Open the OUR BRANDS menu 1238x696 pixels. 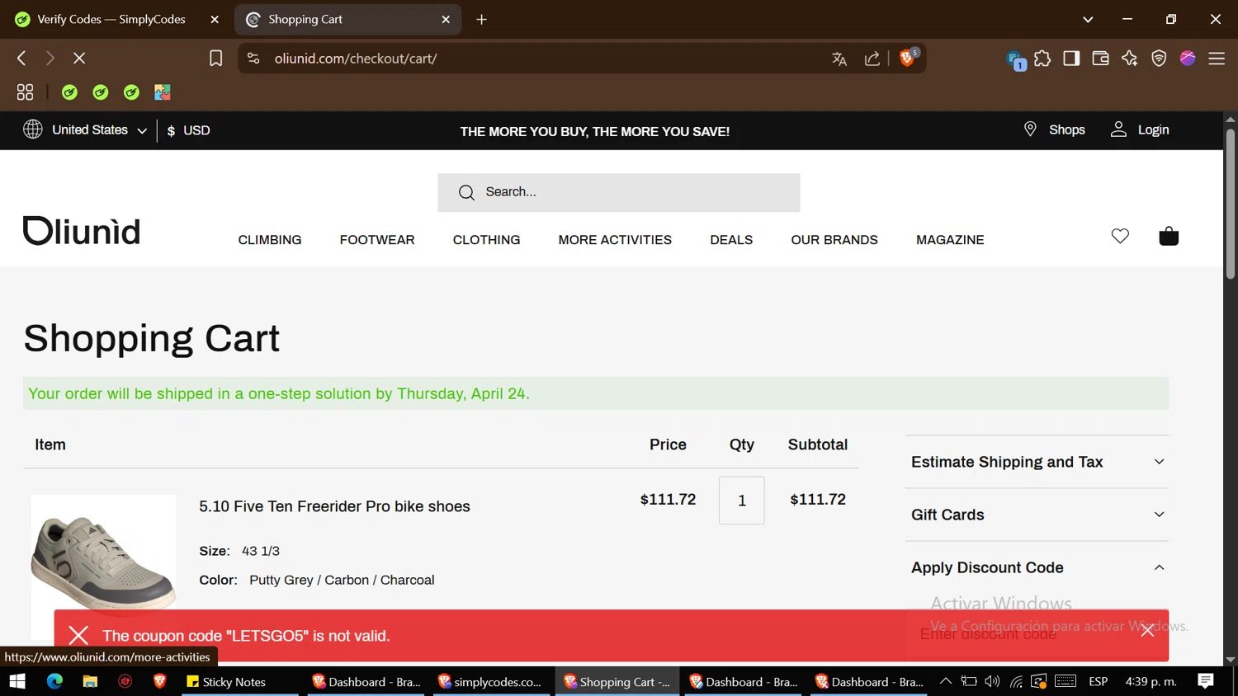click(x=834, y=240)
